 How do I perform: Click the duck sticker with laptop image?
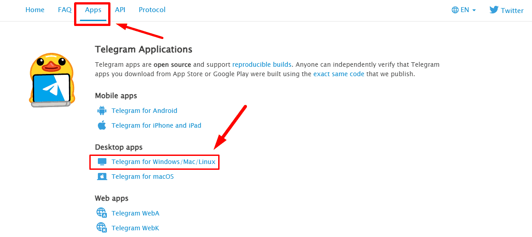(x=51, y=80)
